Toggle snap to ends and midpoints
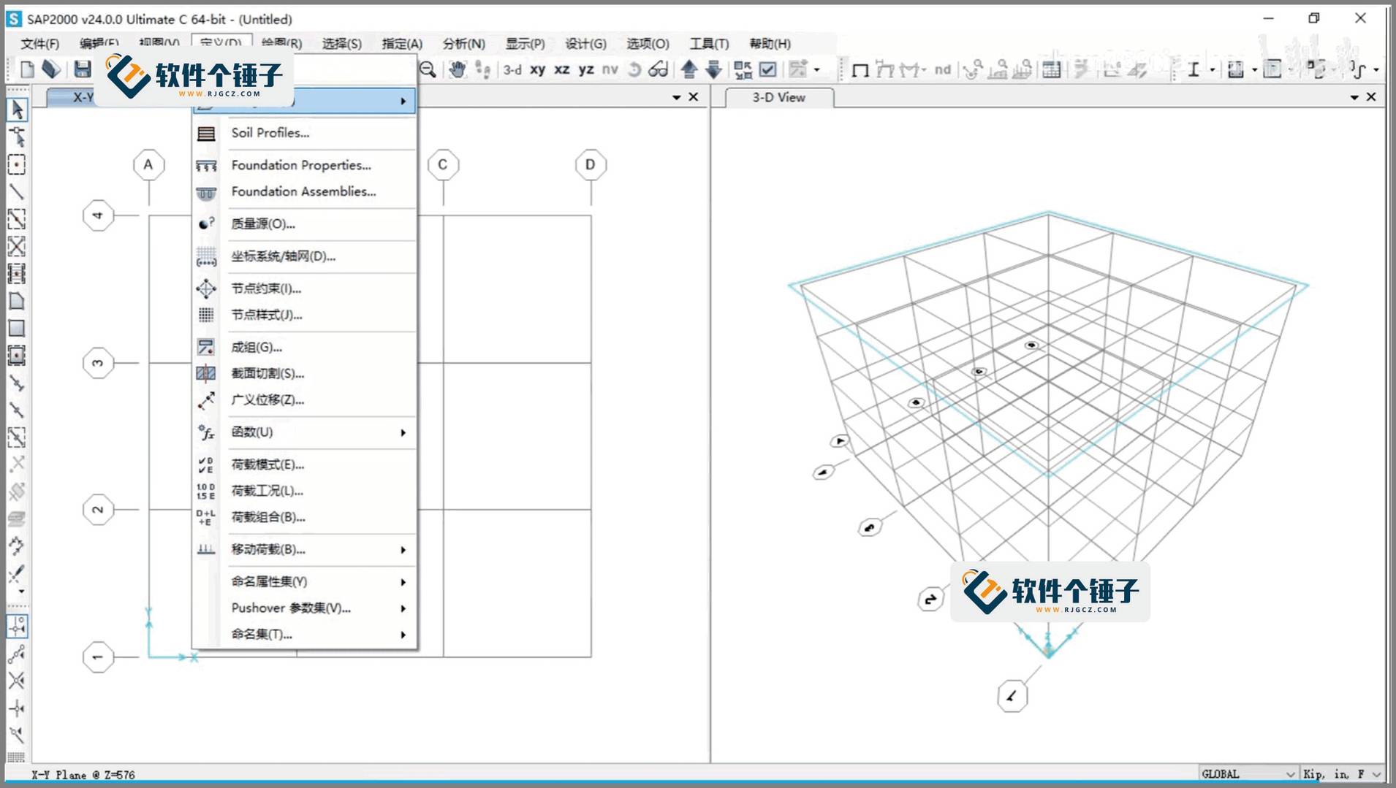The image size is (1396, 788). point(17,654)
